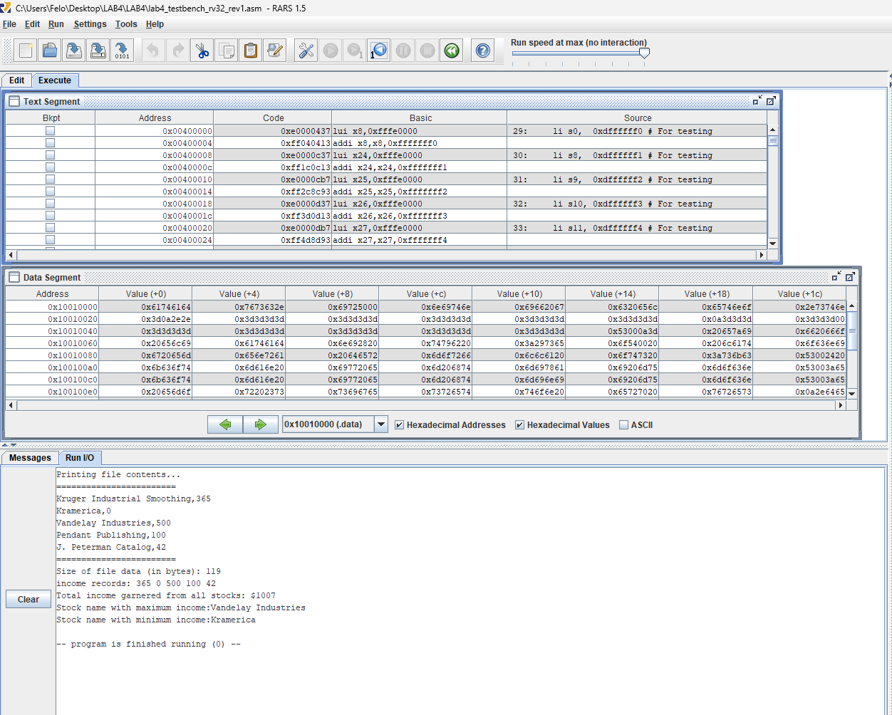
Task: Select the Execute tab
Action: [55, 80]
